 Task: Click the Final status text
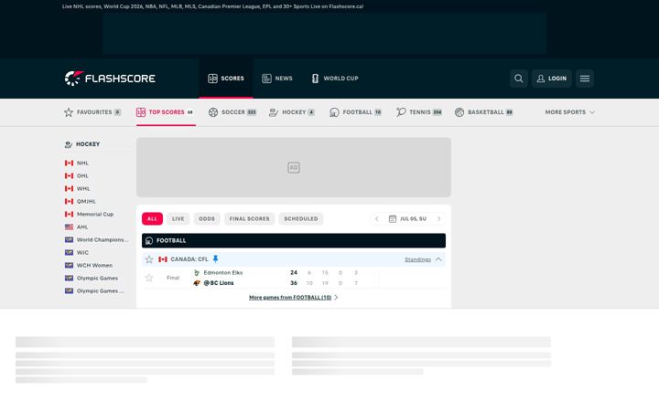point(173,278)
